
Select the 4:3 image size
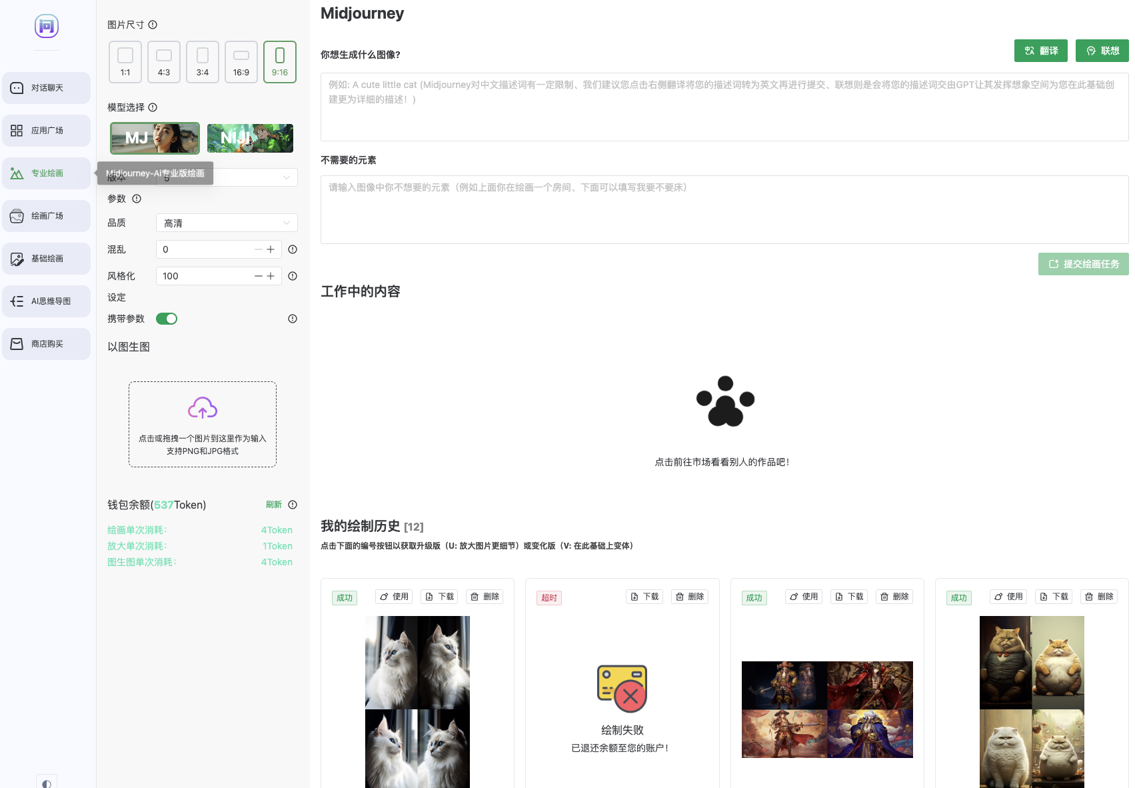tap(164, 62)
